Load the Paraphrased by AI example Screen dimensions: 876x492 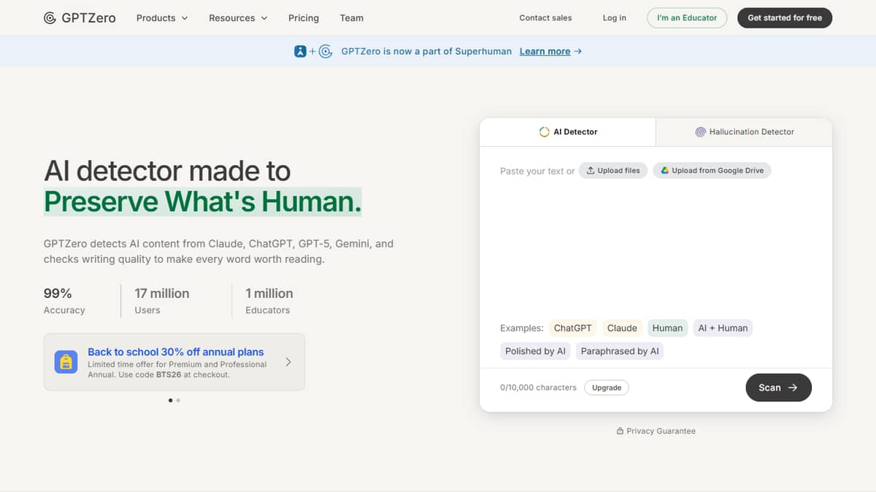pos(620,351)
